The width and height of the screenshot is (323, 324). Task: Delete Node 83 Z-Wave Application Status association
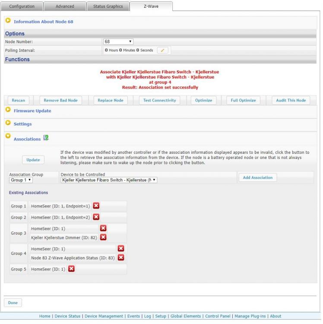tap(121, 257)
